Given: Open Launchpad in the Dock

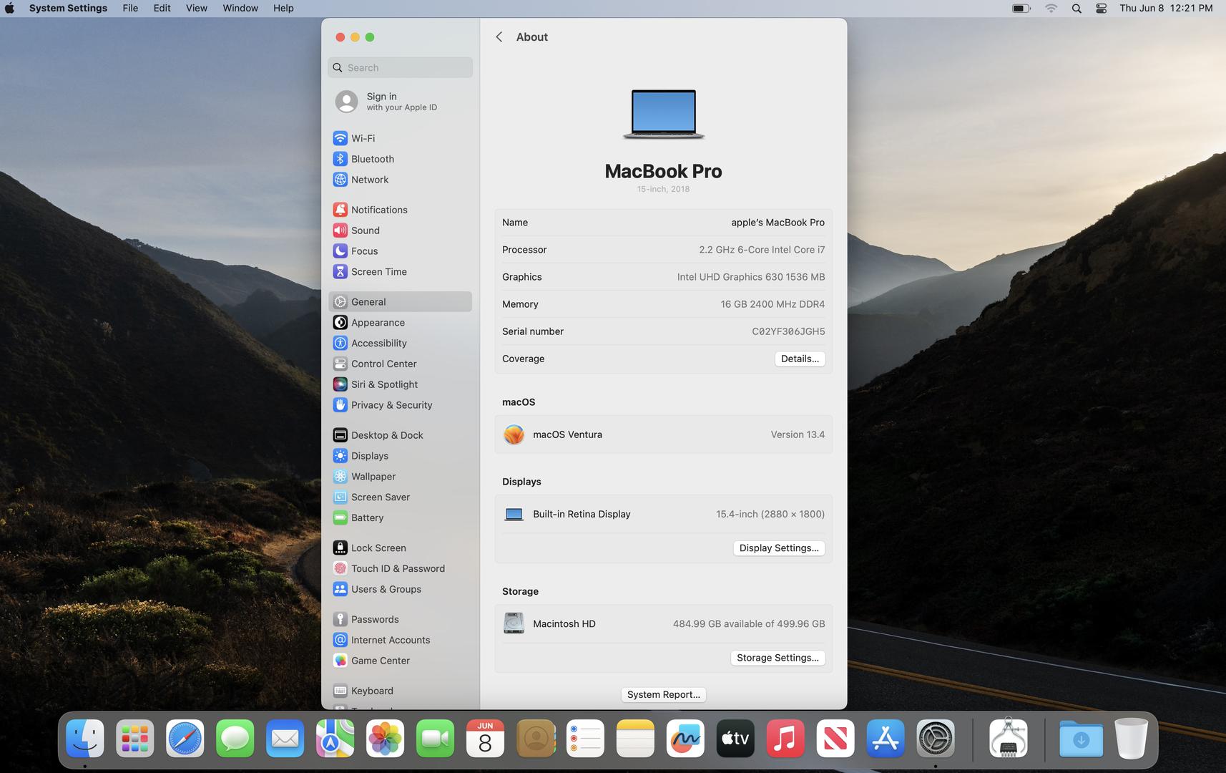Looking at the screenshot, I should point(134,739).
